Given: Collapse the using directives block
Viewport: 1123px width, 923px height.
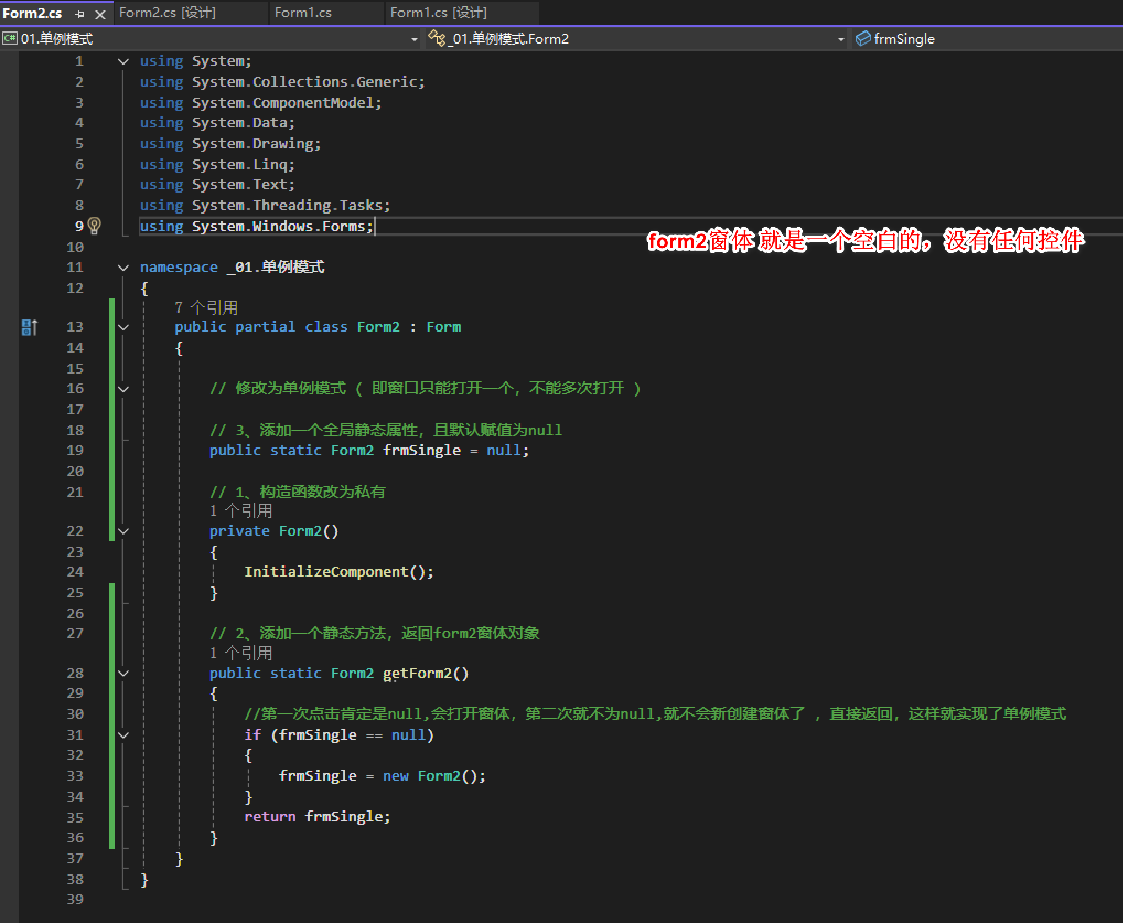Looking at the screenshot, I should [x=123, y=61].
